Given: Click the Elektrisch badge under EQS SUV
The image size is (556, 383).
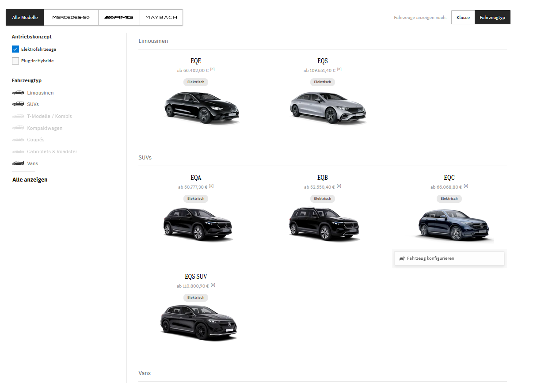Looking at the screenshot, I should pos(196,298).
